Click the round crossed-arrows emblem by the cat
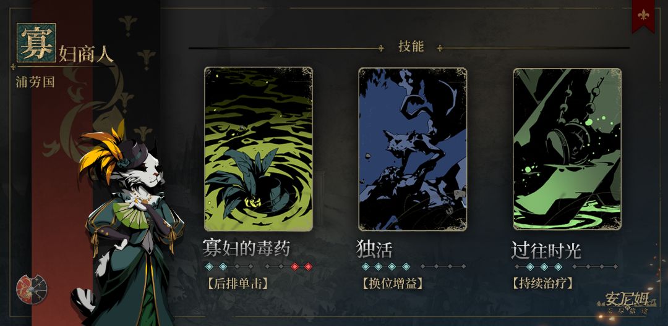Viewport: 668px width, 326px height. click(x=32, y=289)
